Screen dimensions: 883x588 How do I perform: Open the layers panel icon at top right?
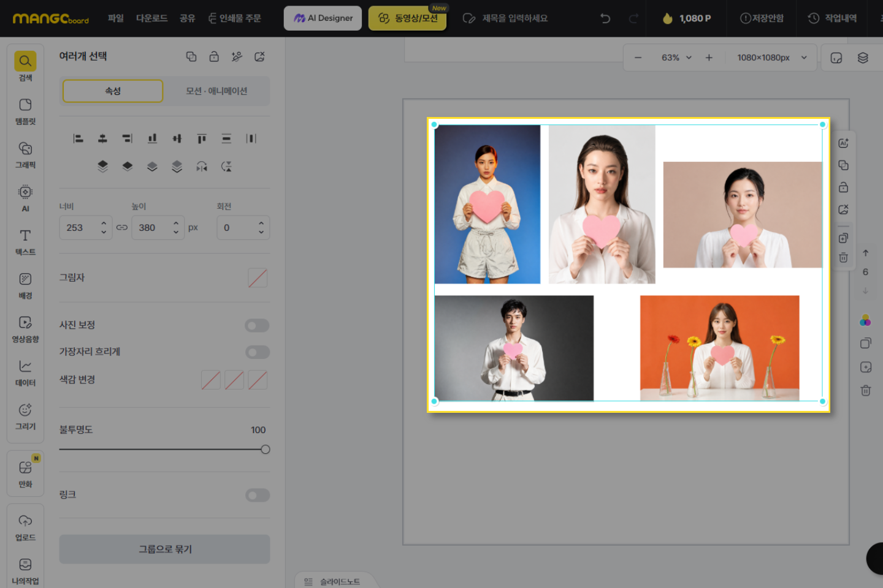863,58
